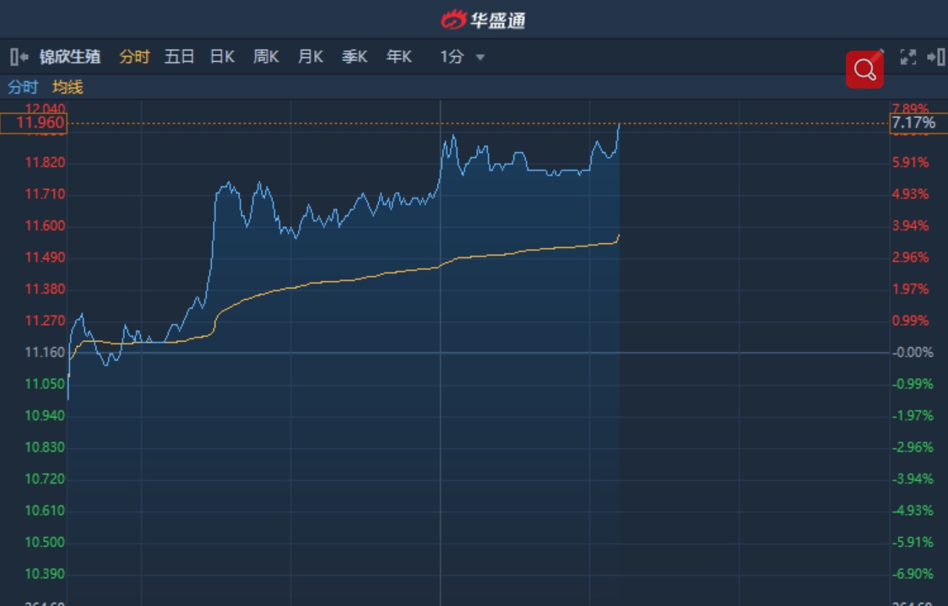Click the green -0.99% axis label
The height and width of the screenshot is (606, 948).
tap(913, 384)
